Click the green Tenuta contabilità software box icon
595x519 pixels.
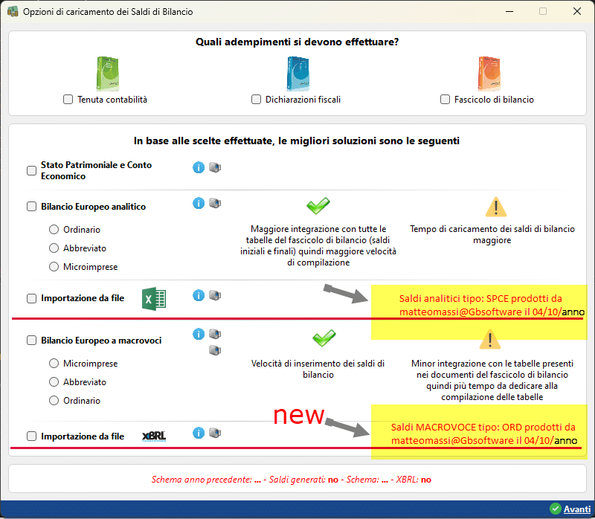[108, 74]
